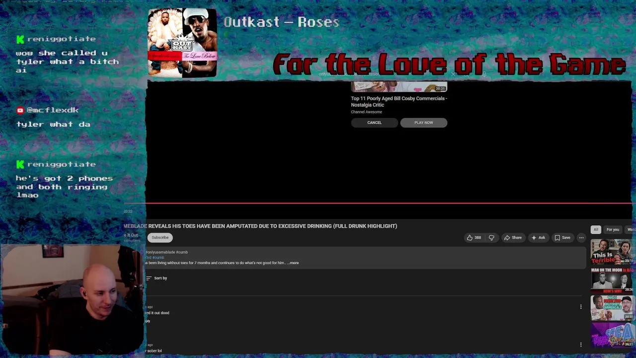This screenshot has height=358, width=636.
Task: Click the Ask sparkle button
Action: (538, 238)
